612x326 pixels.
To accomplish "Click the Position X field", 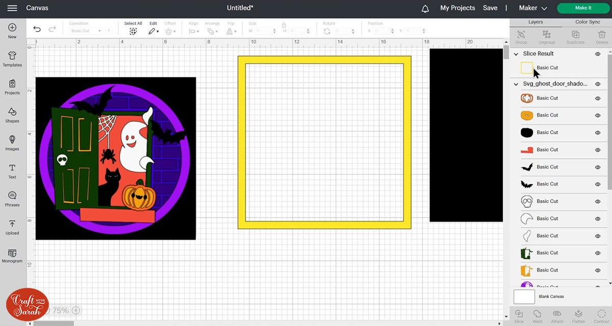I will [384, 31].
